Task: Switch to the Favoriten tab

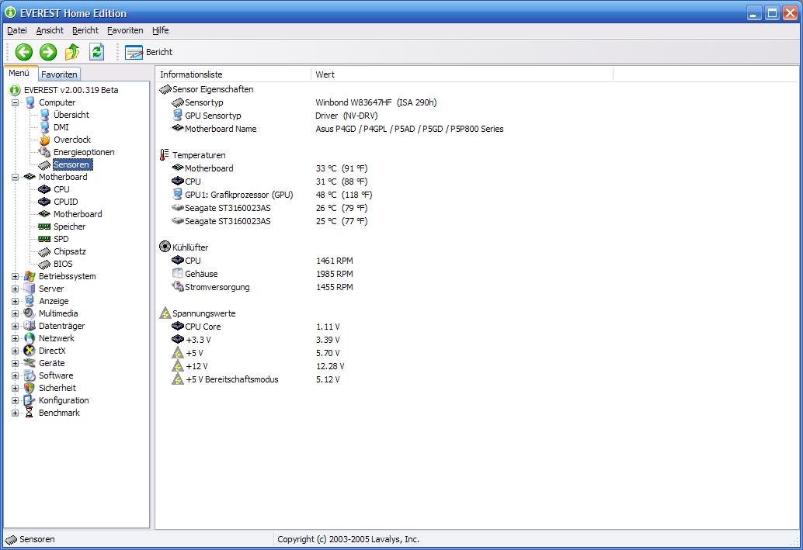Action: point(59,74)
